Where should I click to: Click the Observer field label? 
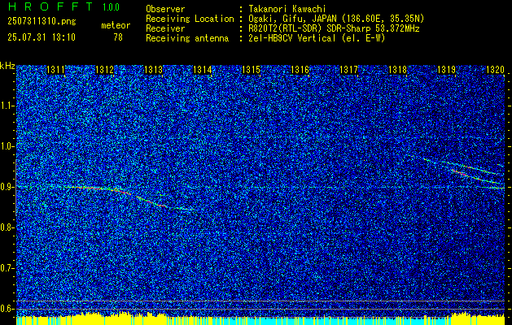[x=165, y=9]
